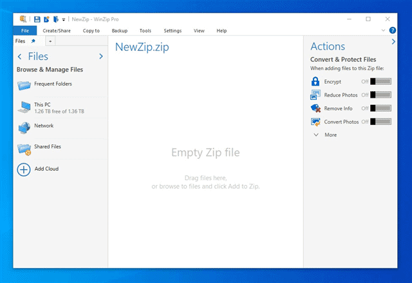
Task: Turn on the Encrypt toggle
Action: pos(380,82)
